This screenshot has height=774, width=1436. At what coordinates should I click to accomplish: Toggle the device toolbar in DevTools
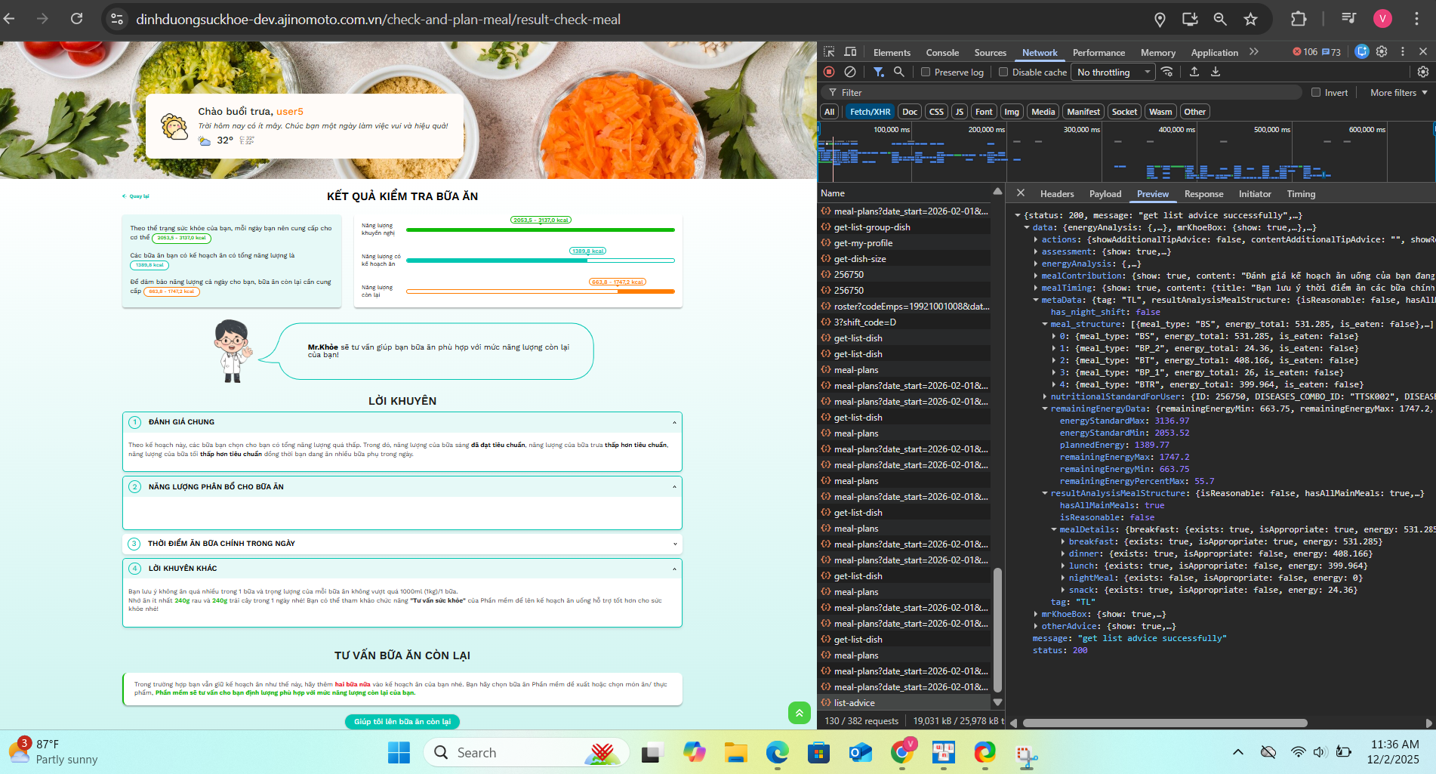click(x=850, y=52)
